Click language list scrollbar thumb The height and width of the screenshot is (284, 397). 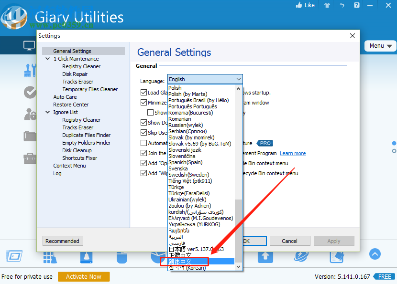coord(238,231)
